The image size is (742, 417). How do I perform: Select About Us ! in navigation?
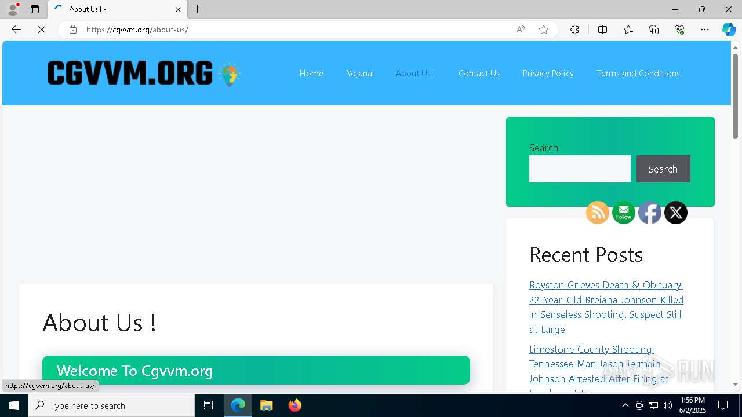(x=415, y=74)
